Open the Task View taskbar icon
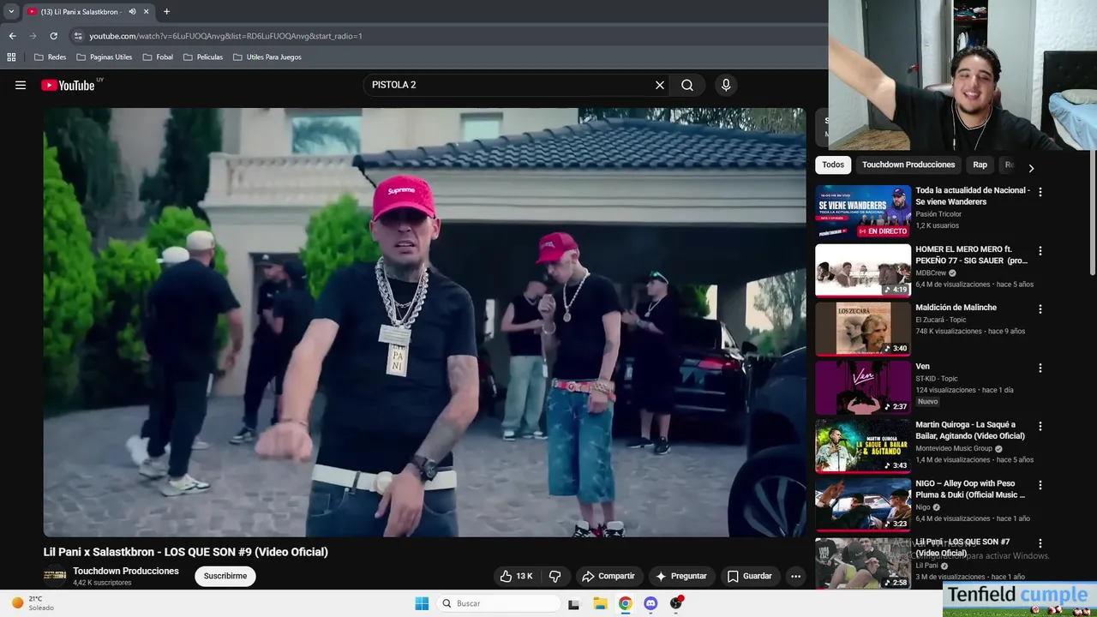1097x617 pixels. click(574, 603)
